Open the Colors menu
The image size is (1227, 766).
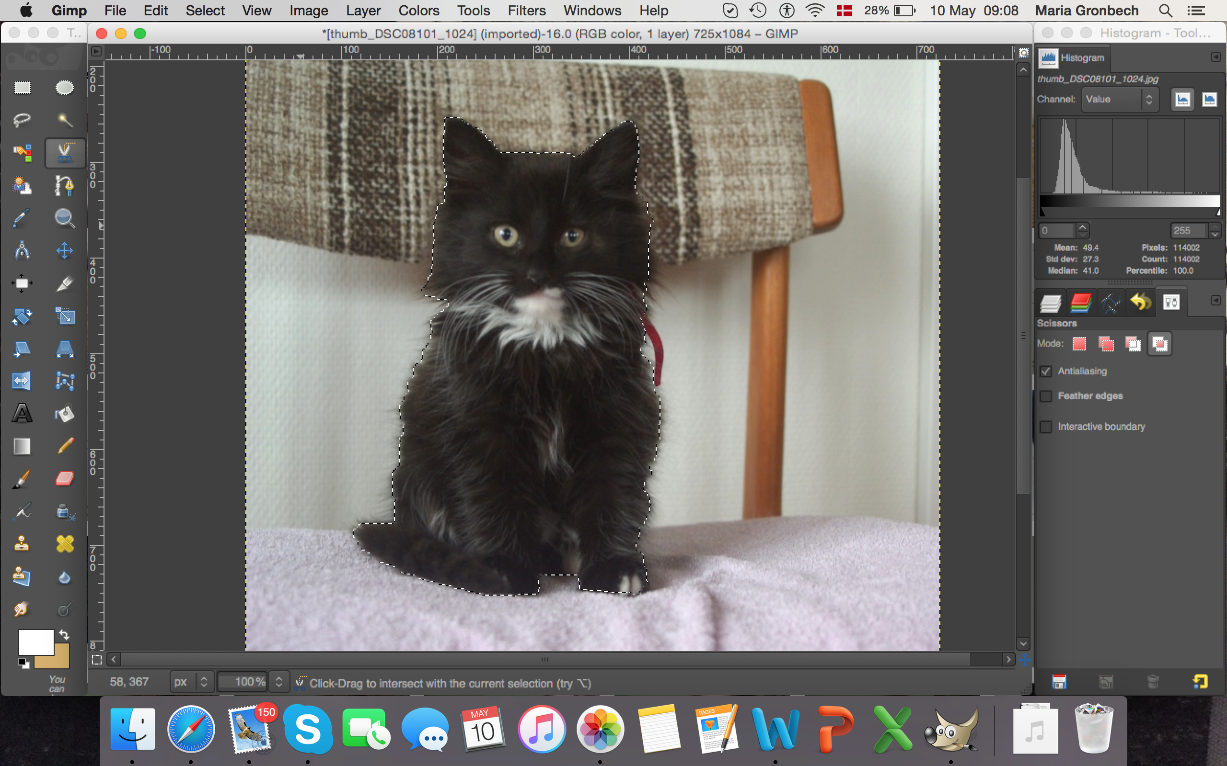click(418, 11)
